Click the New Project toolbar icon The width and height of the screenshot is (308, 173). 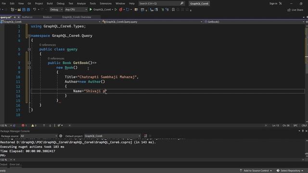(x=13, y=10)
